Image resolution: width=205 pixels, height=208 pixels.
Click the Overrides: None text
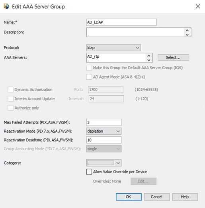click(x=107, y=181)
